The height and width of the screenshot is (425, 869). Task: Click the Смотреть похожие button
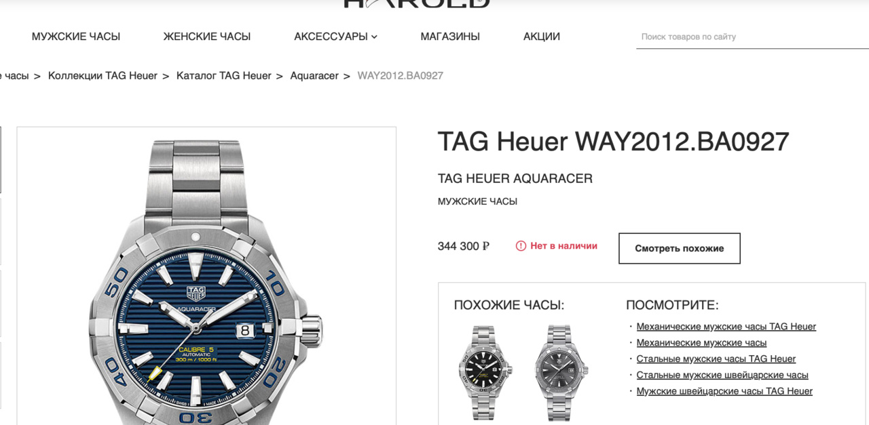680,249
